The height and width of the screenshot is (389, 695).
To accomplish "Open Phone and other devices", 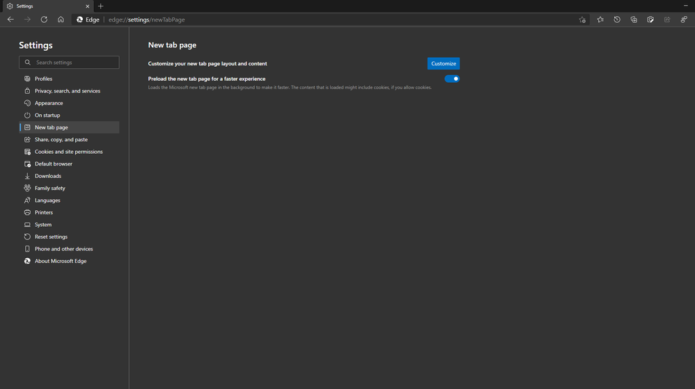I will coord(69,249).
